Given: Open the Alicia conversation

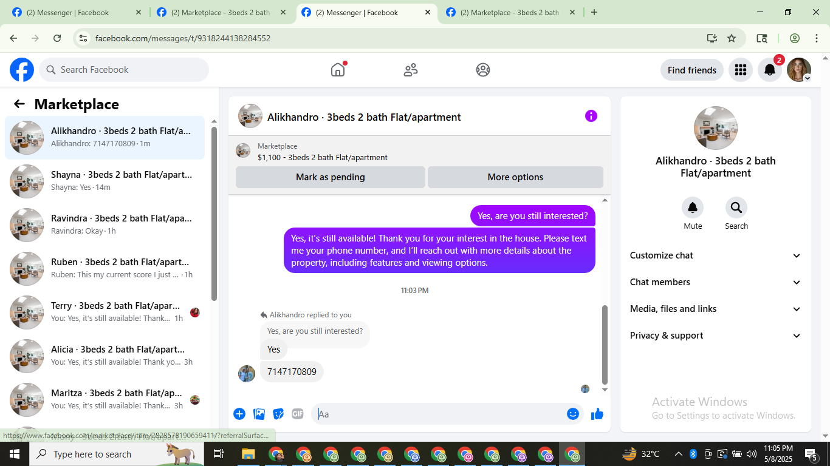Looking at the screenshot, I should point(105,356).
